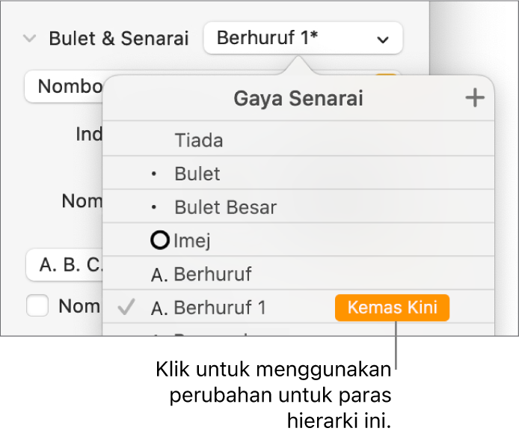Choose the Bulet list style

click(197, 174)
